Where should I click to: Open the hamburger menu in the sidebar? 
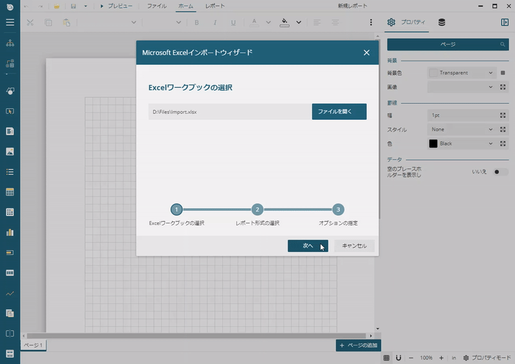10,22
